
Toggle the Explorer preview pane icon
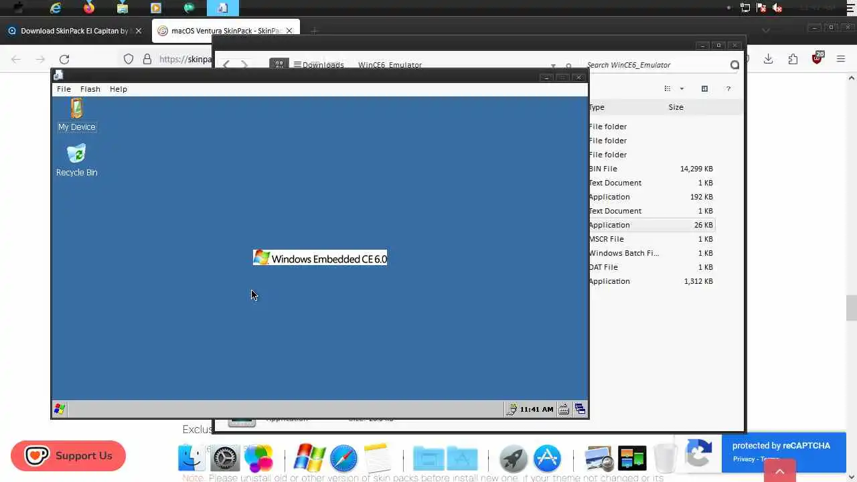(x=704, y=89)
